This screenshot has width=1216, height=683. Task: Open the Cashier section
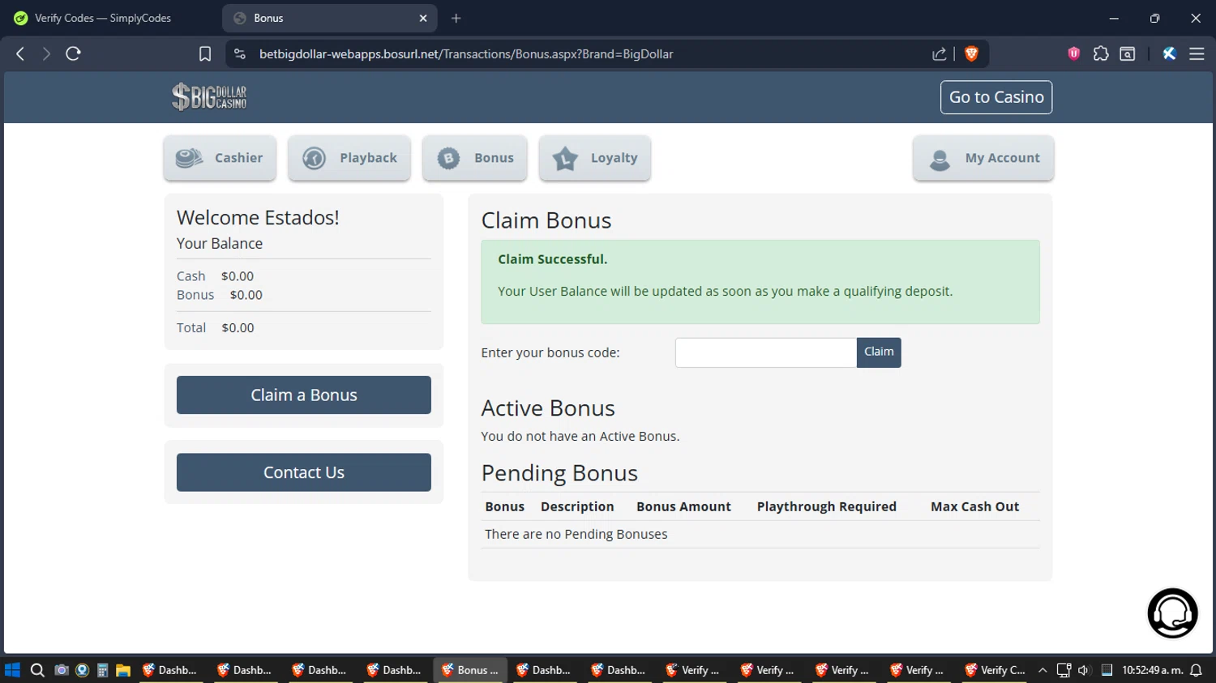click(x=220, y=158)
